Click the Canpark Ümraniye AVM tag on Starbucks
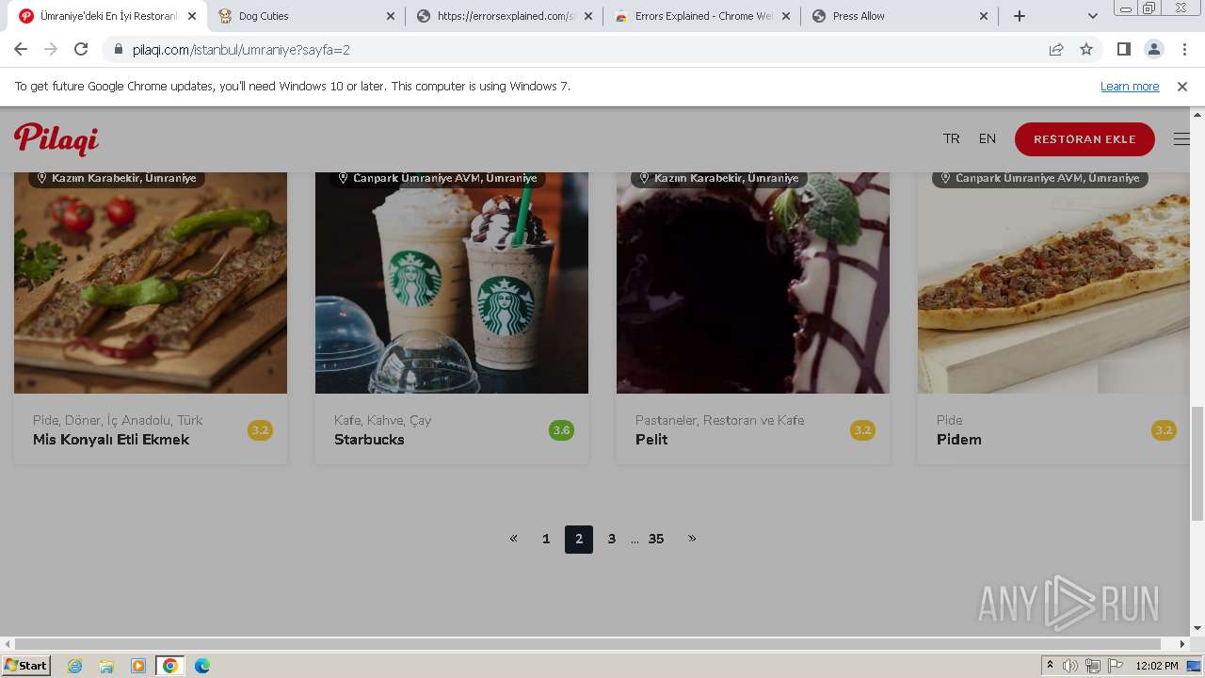 click(437, 178)
